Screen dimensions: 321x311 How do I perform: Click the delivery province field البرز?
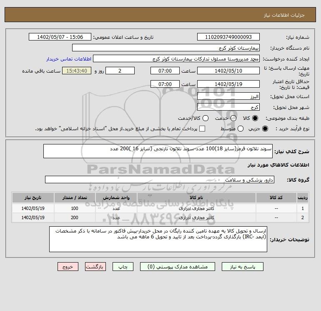[x=228, y=96]
